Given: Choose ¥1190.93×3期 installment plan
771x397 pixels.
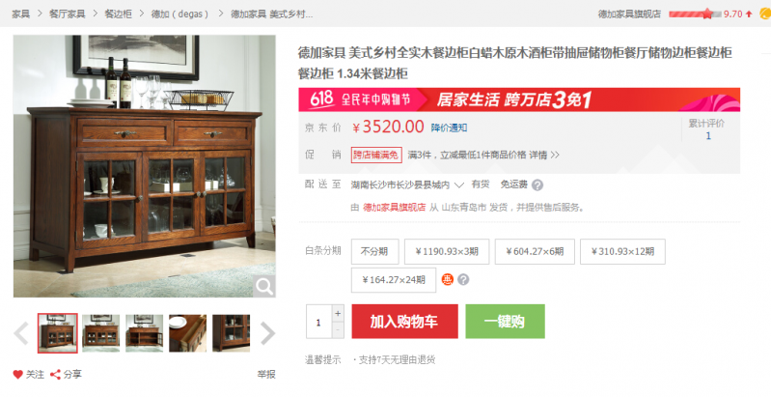Looking at the screenshot, I should (x=447, y=251).
